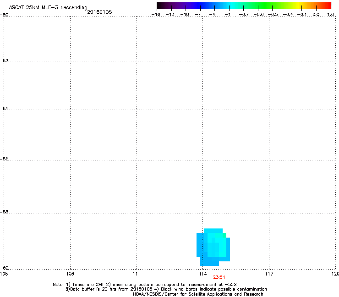Image resolution: width=339 pixels, height=297 pixels.
Task: Click the -52 latitude axis label
Action: [x=4, y=61]
